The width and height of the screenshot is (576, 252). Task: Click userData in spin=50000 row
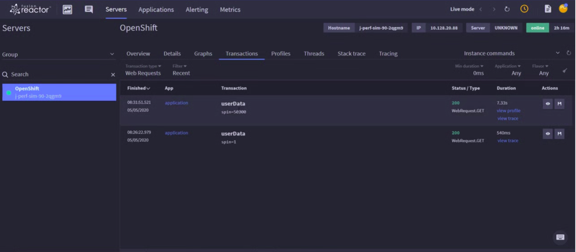[233, 104]
